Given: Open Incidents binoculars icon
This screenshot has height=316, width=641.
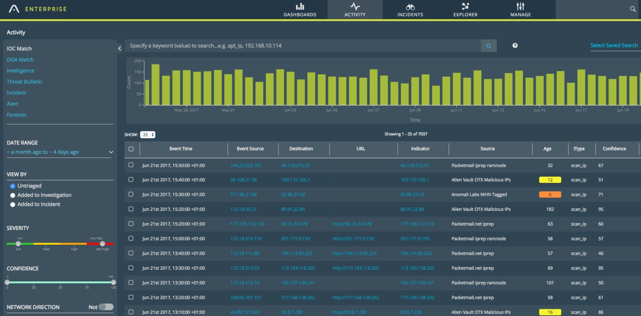Looking at the screenshot, I should coord(410,7).
